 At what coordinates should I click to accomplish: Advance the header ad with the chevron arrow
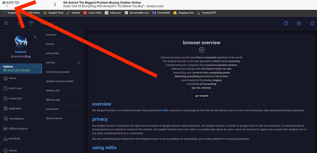pos(55,4)
